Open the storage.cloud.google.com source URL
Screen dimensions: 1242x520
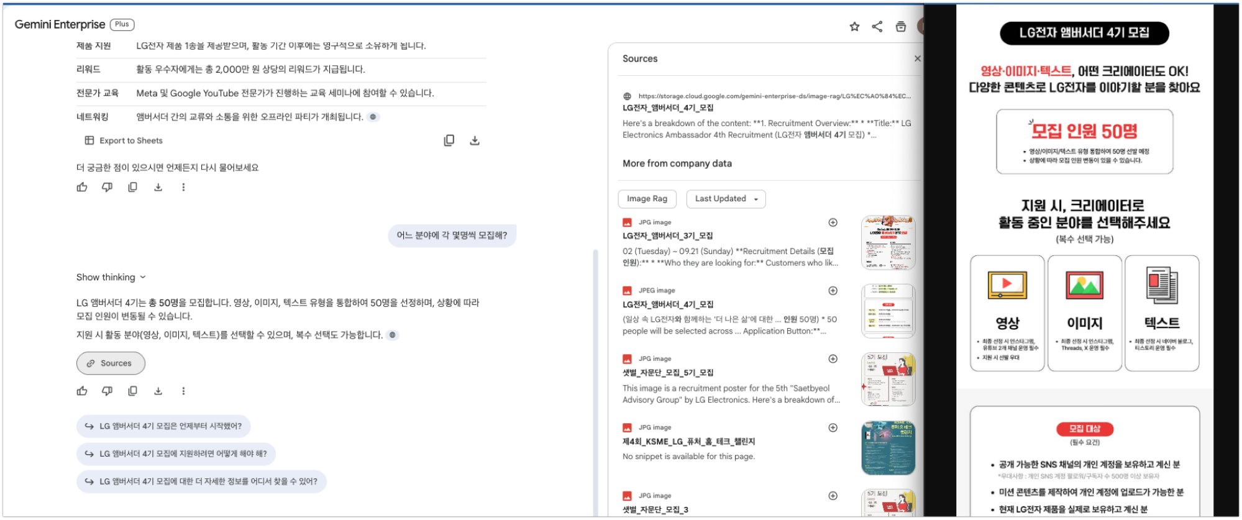tap(774, 96)
